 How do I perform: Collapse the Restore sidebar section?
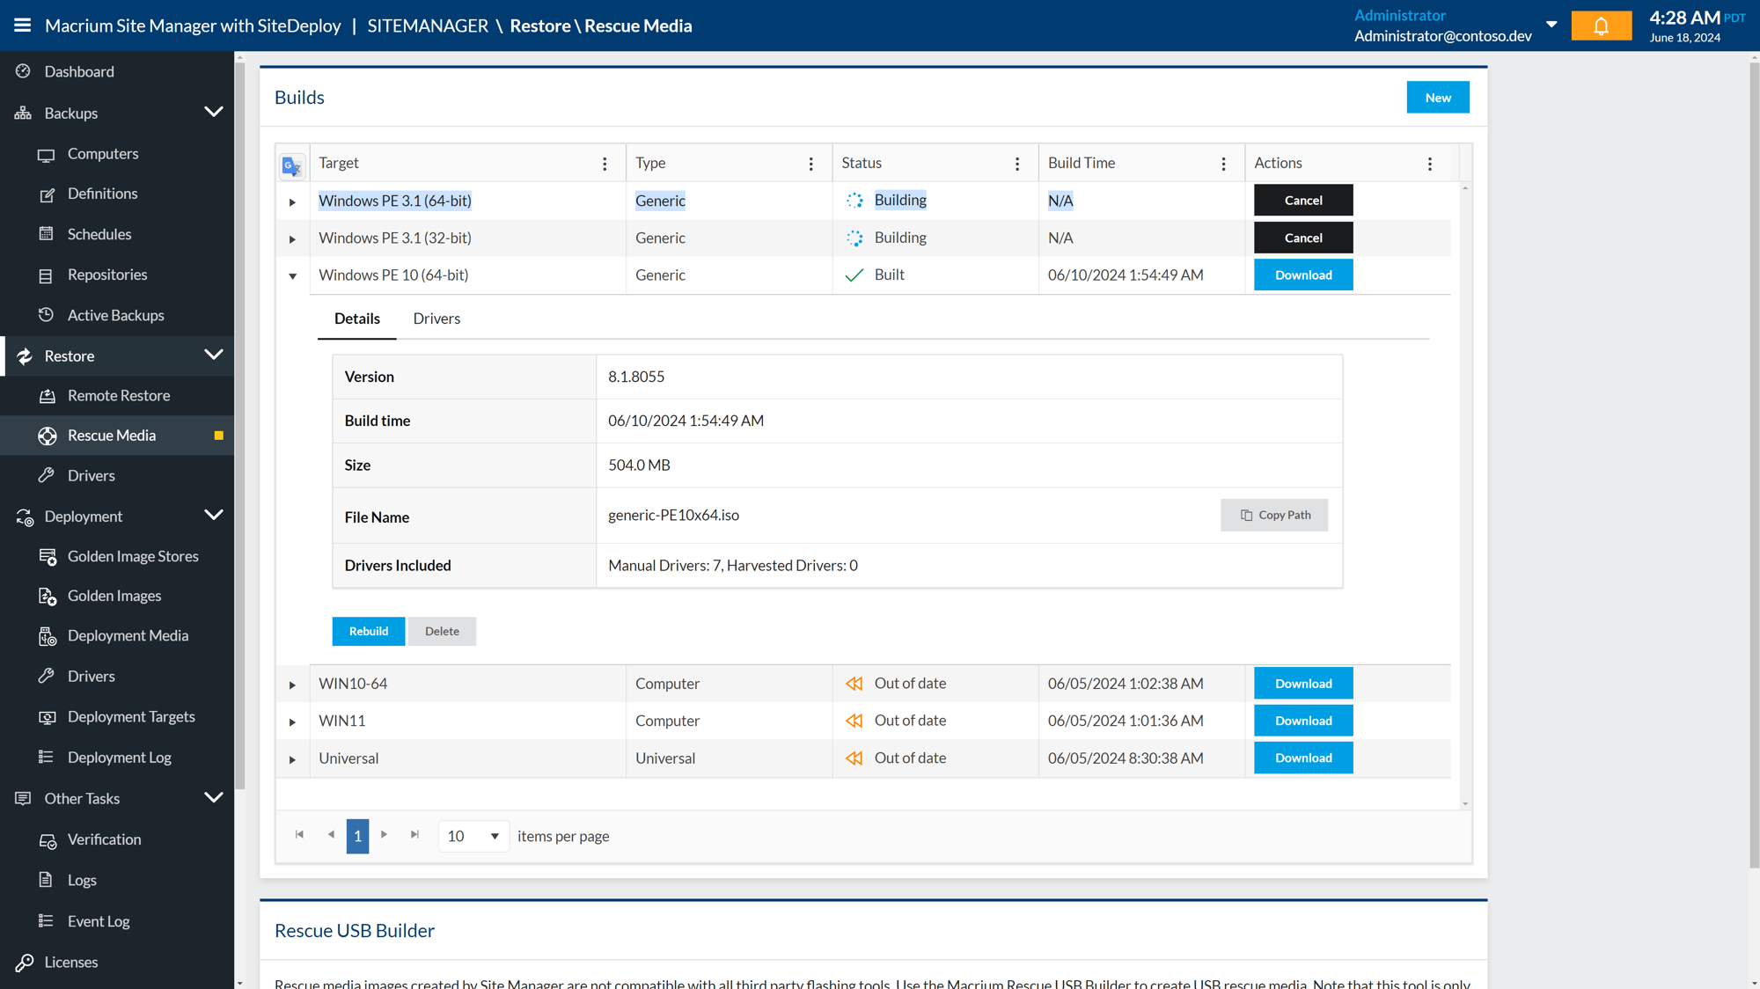click(x=214, y=355)
